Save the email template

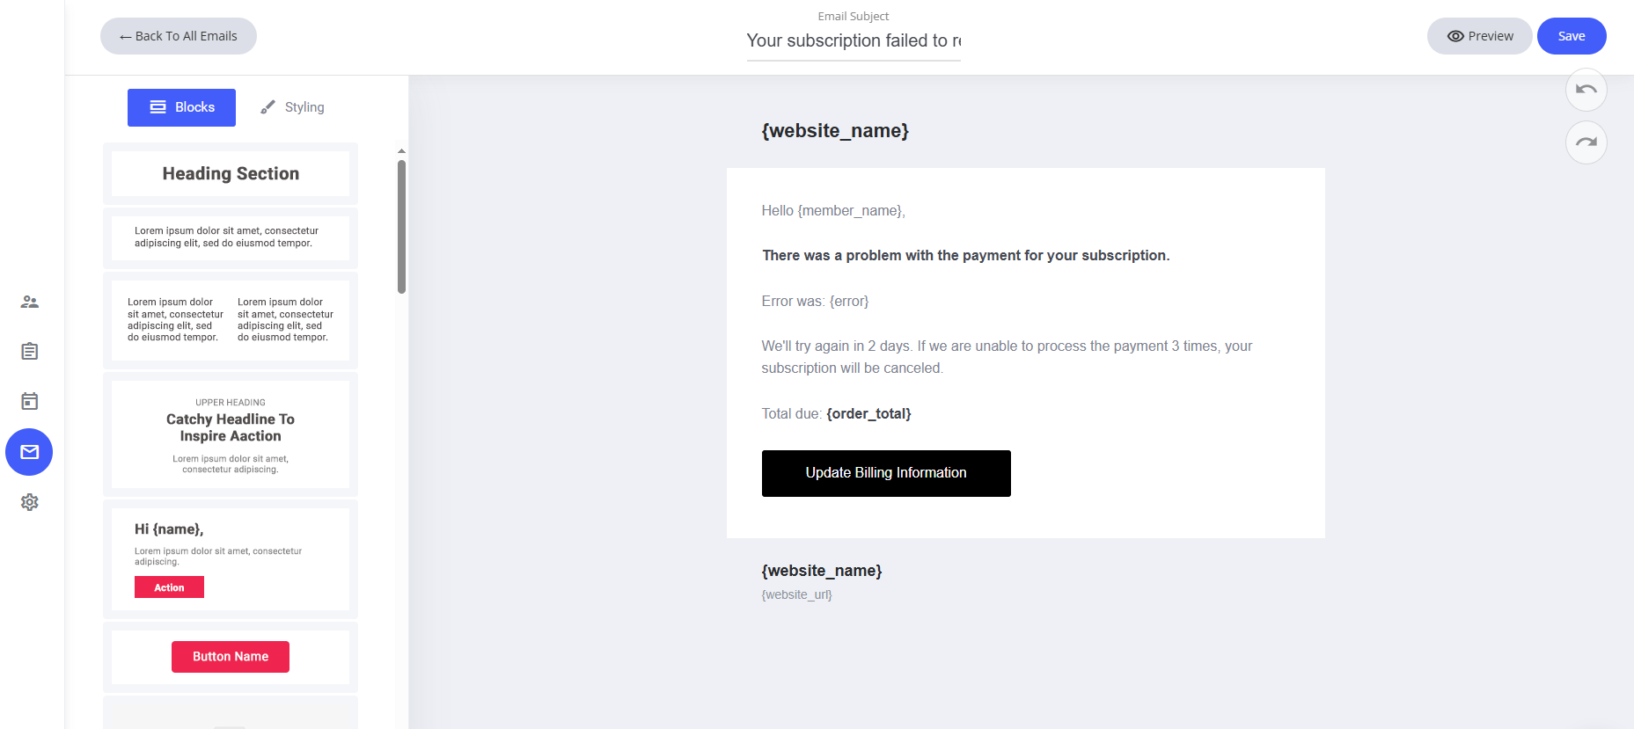pyautogui.click(x=1571, y=36)
